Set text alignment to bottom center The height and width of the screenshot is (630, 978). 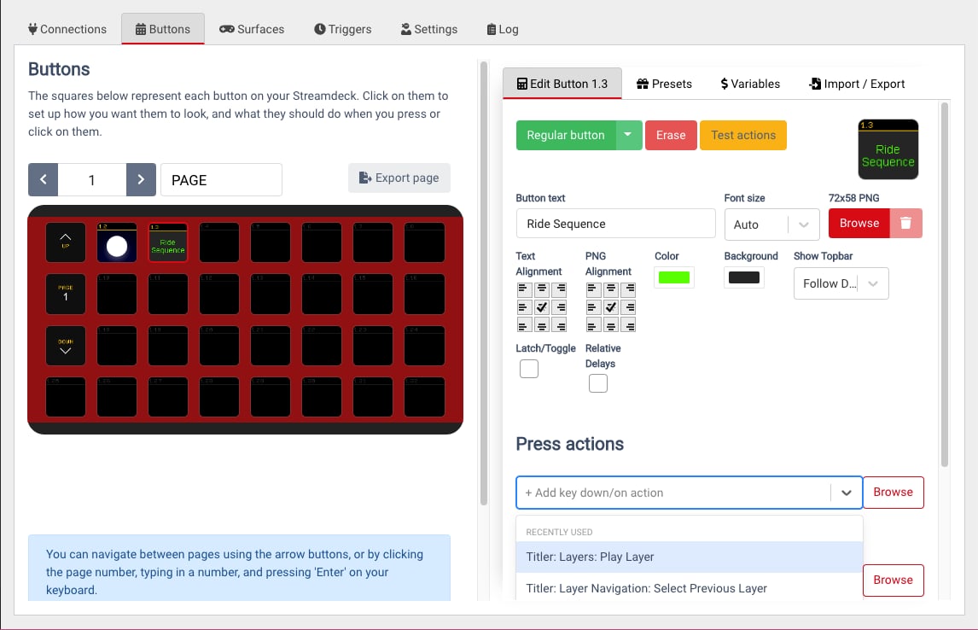[542, 325]
